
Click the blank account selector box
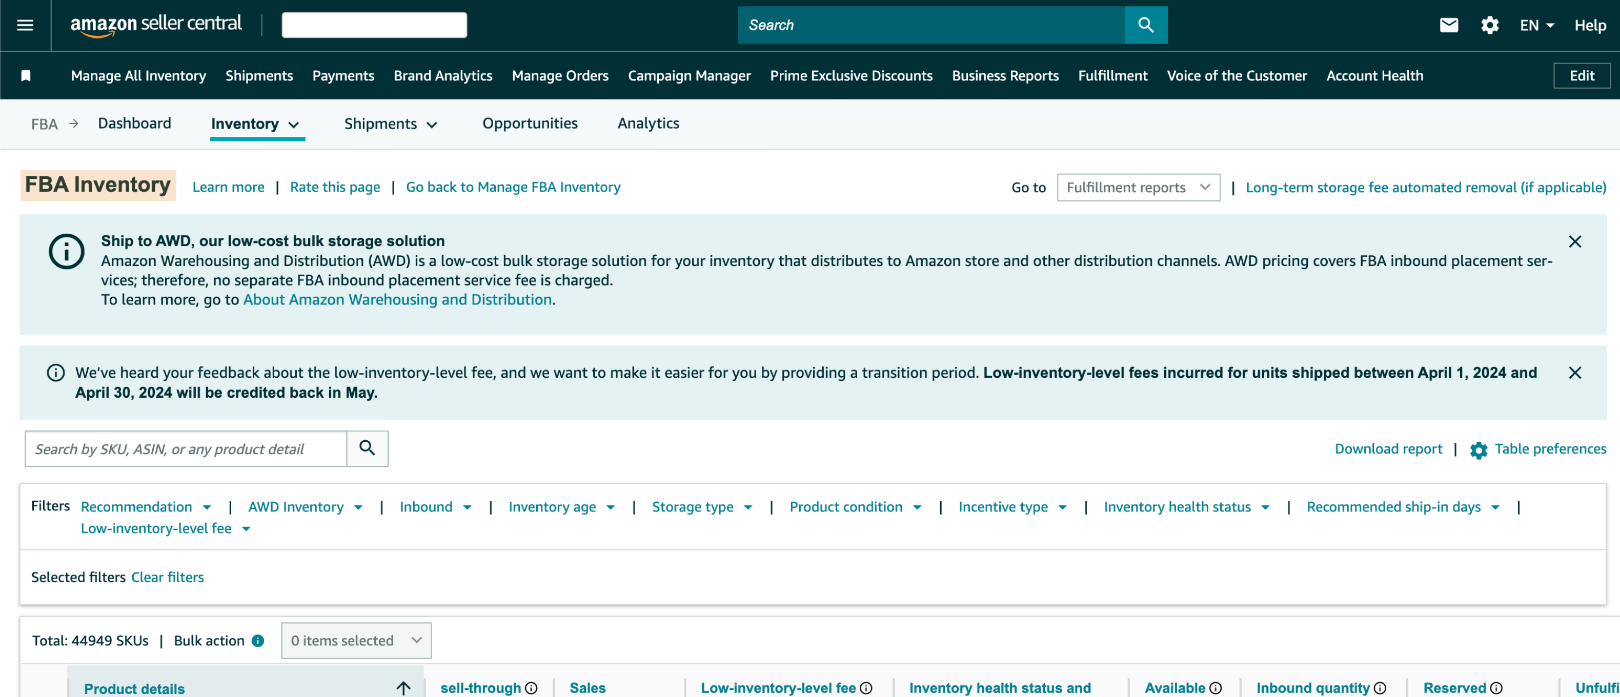tap(374, 25)
